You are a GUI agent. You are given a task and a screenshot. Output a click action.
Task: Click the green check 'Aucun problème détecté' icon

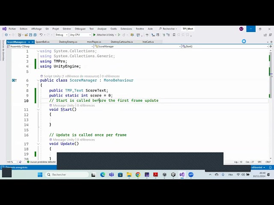(28, 162)
